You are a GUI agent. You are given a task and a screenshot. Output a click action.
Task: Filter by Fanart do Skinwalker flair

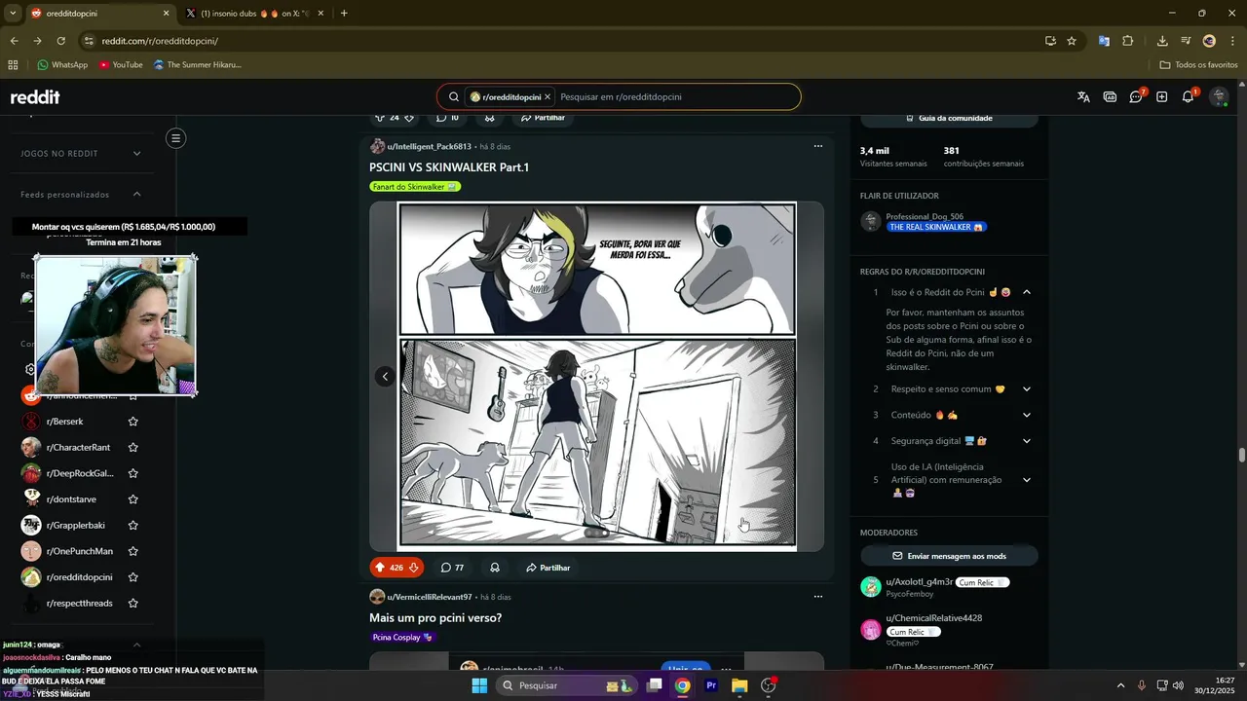click(415, 187)
